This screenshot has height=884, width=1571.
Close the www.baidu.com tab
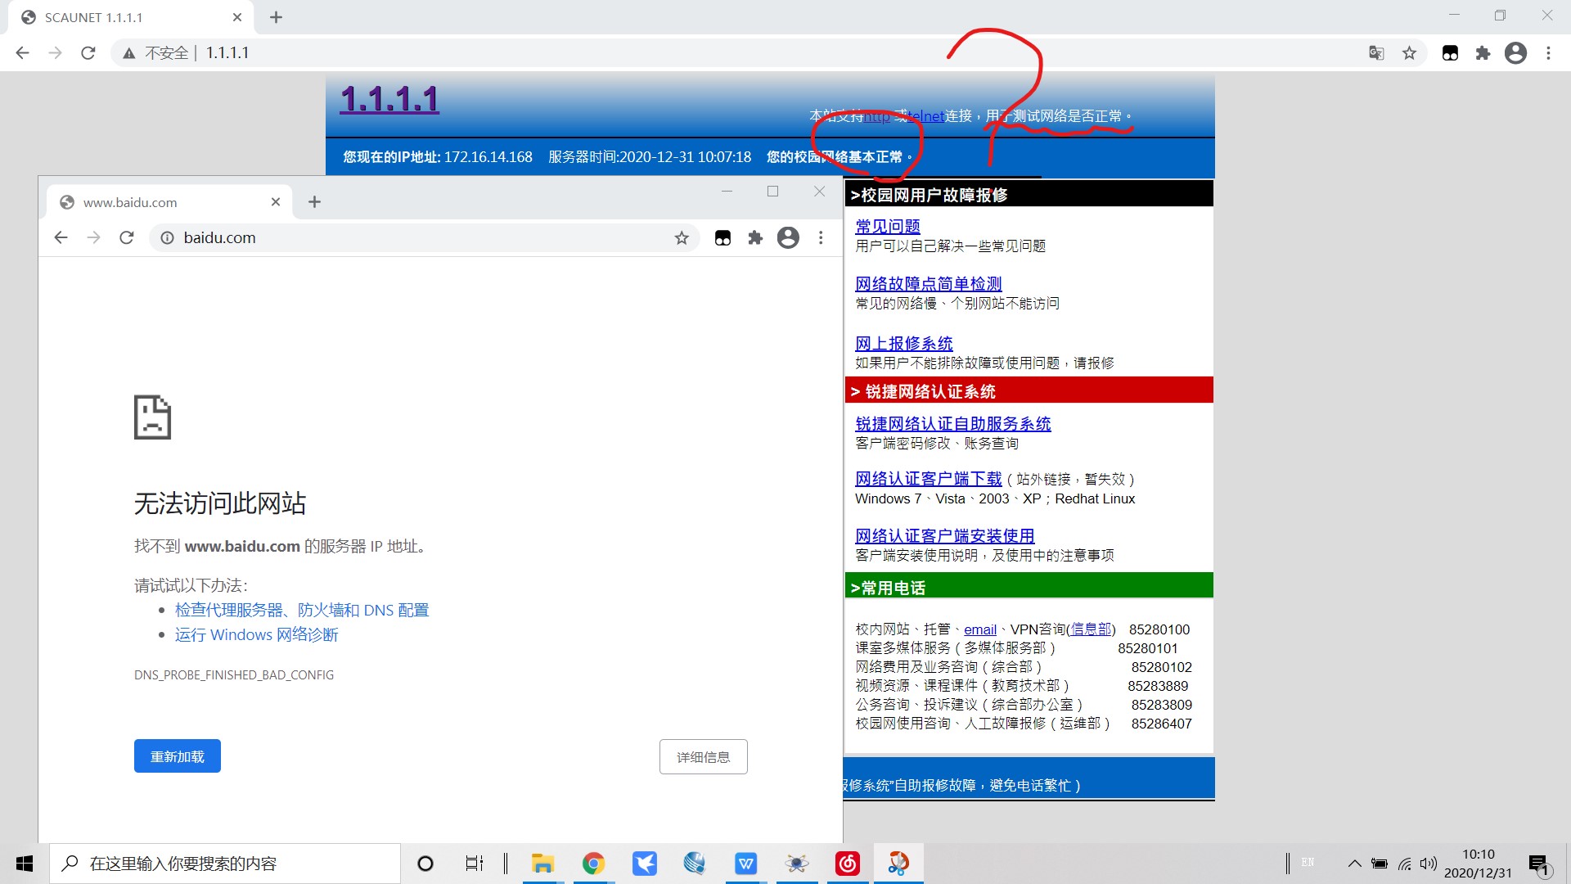pos(276,202)
